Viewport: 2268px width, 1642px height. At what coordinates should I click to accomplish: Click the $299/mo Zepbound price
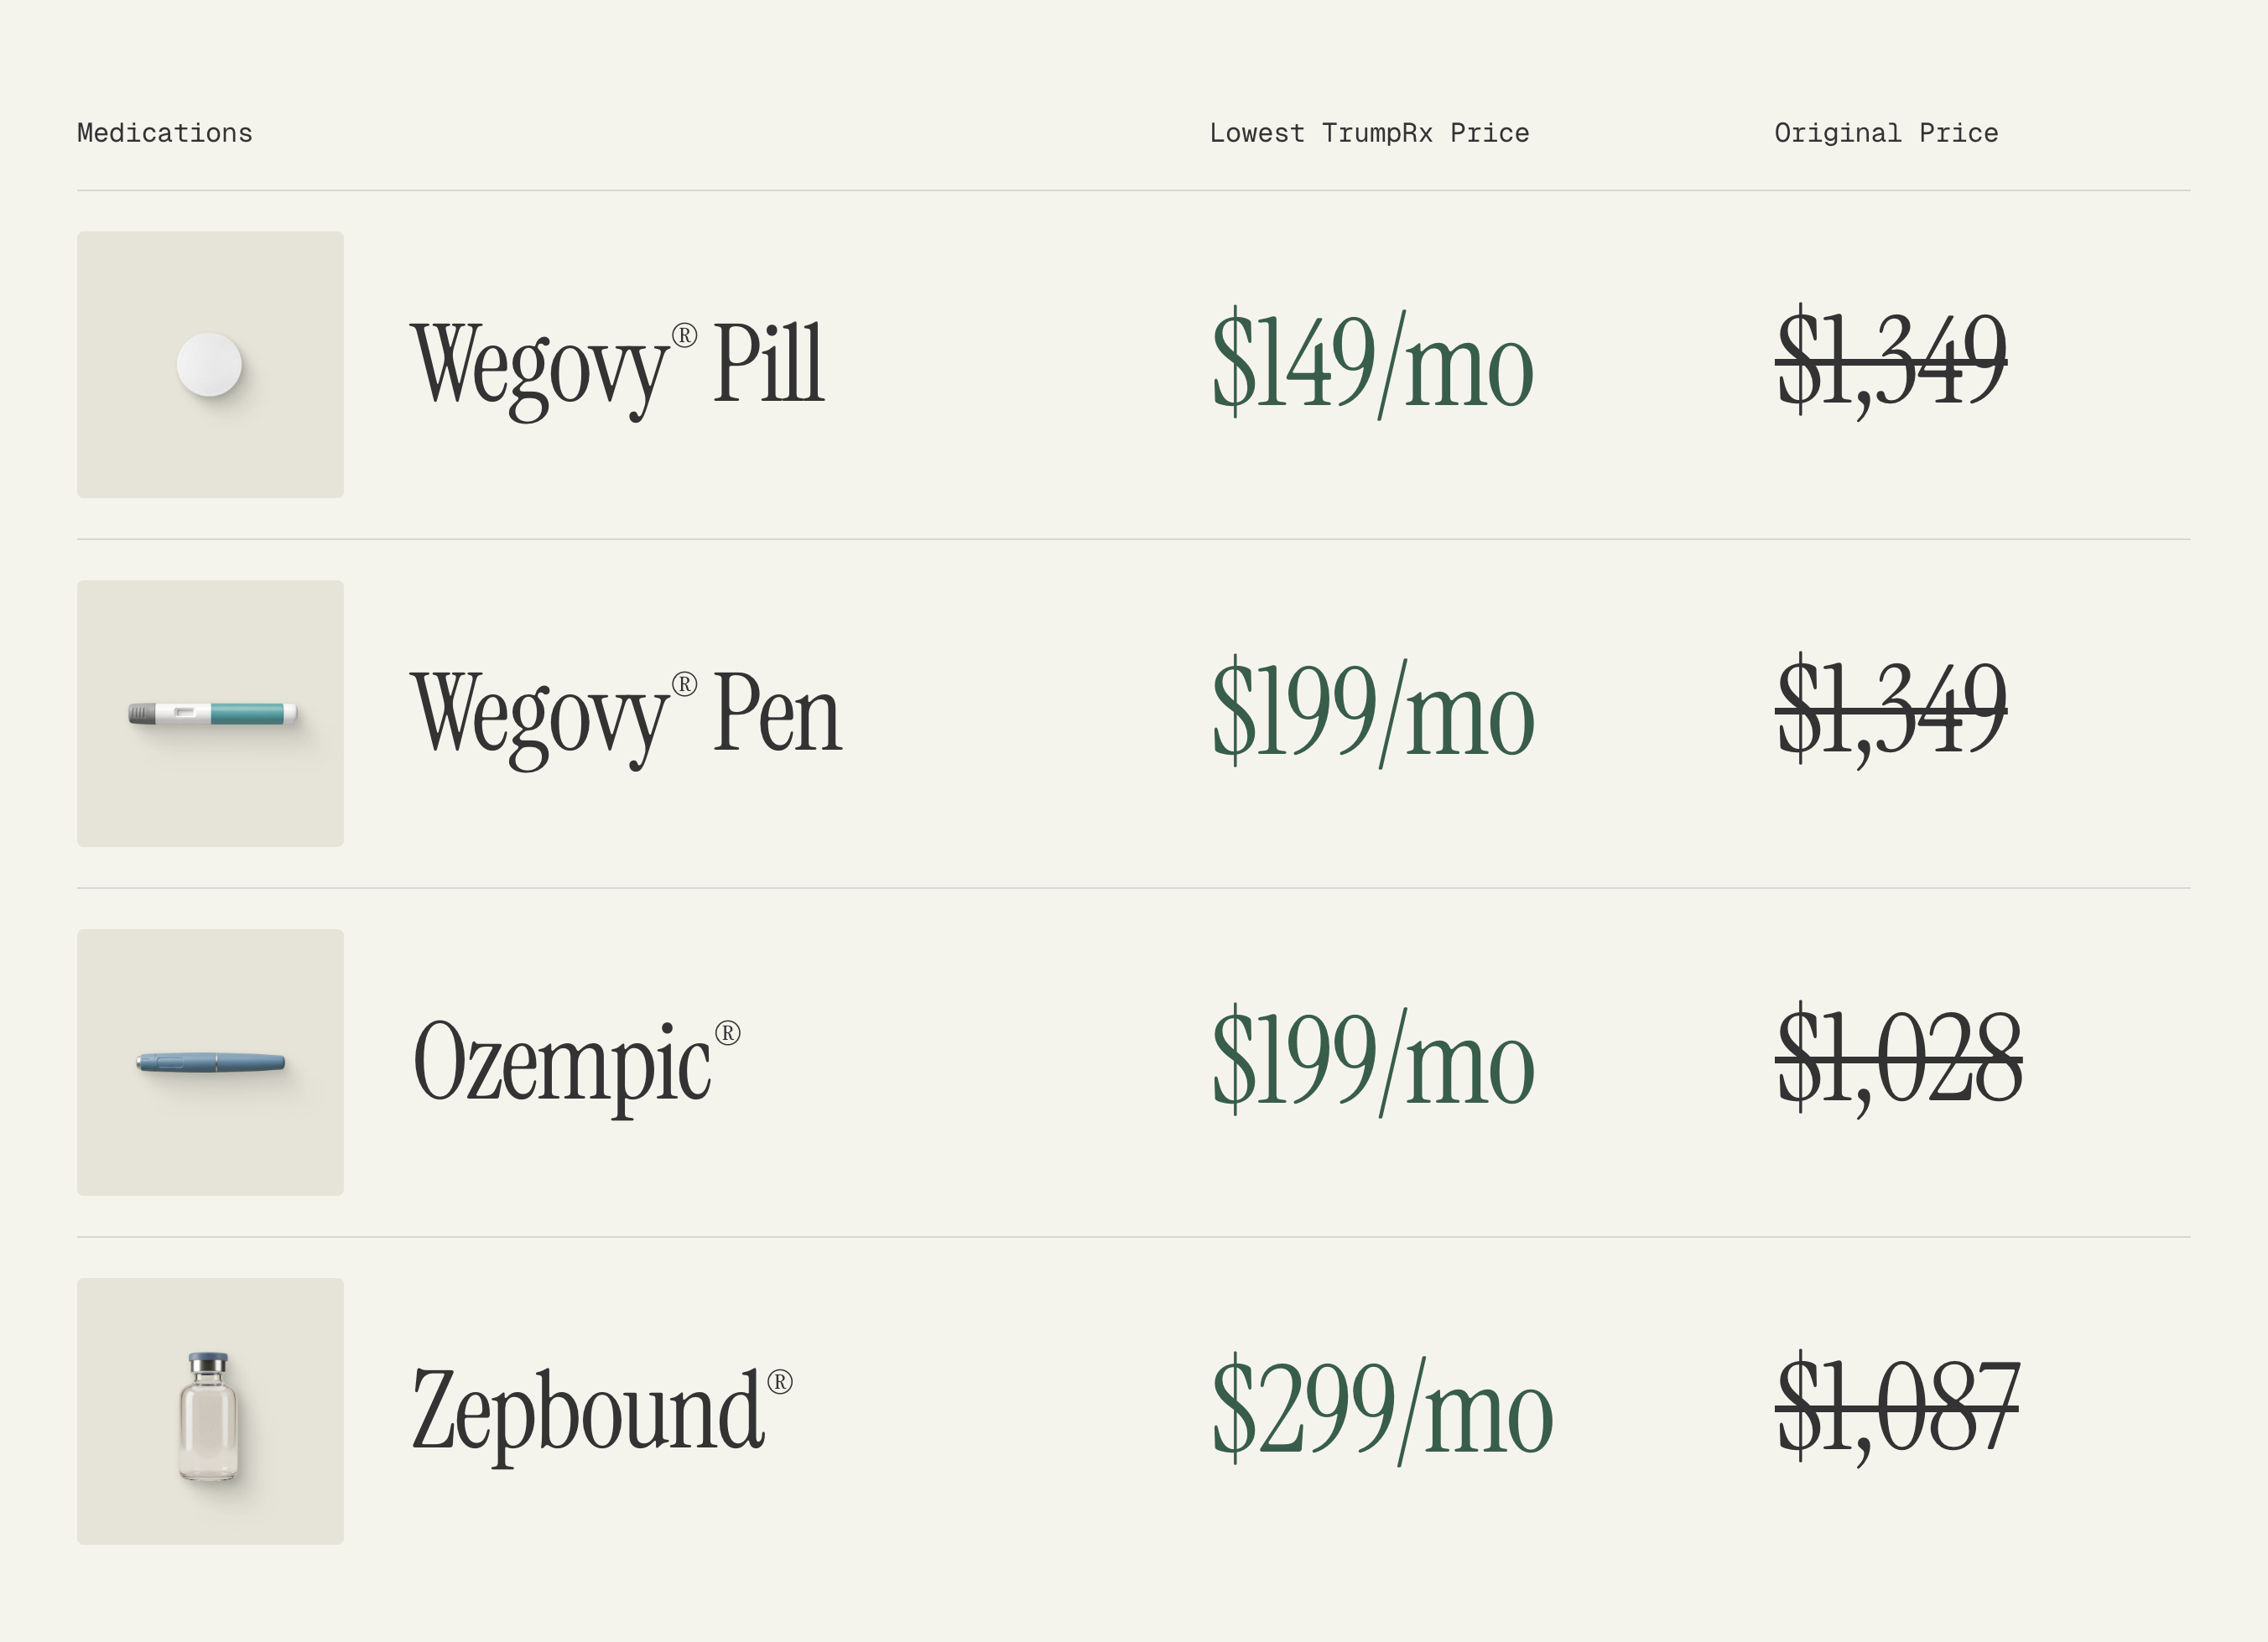point(1381,1410)
